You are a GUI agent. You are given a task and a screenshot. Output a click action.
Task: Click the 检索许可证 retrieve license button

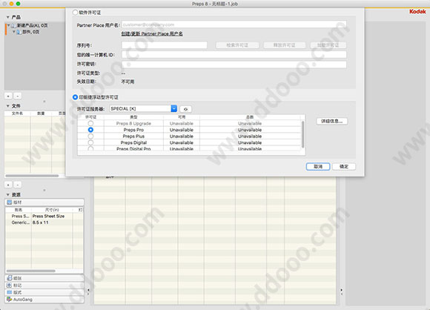[x=237, y=45]
